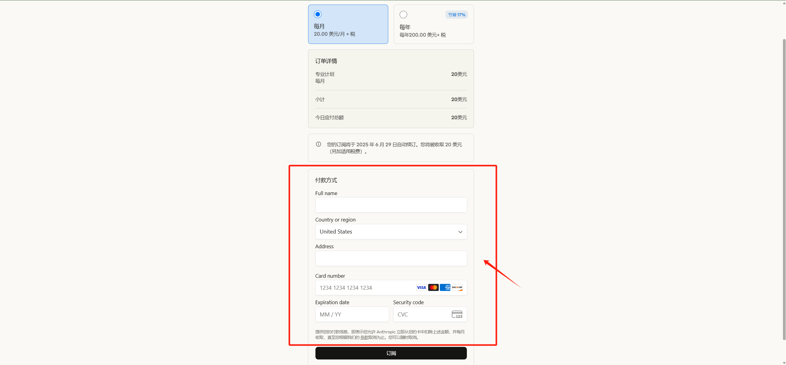Click the Country or region label
The height and width of the screenshot is (365, 786).
(x=335, y=220)
